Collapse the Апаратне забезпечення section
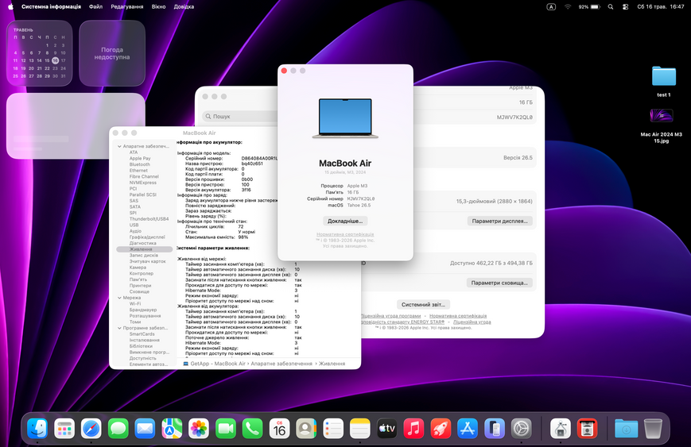The height and width of the screenshot is (447, 691). click(119, 146)
